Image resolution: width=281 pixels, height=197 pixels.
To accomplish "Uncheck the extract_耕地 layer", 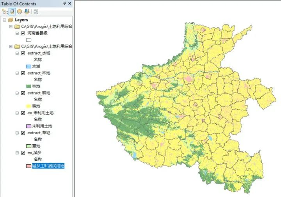I will (23, 93).
